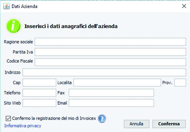Screen dimensions: 190x132
Task: Click the Telefono input field
Action: click(x=39, y=93)
